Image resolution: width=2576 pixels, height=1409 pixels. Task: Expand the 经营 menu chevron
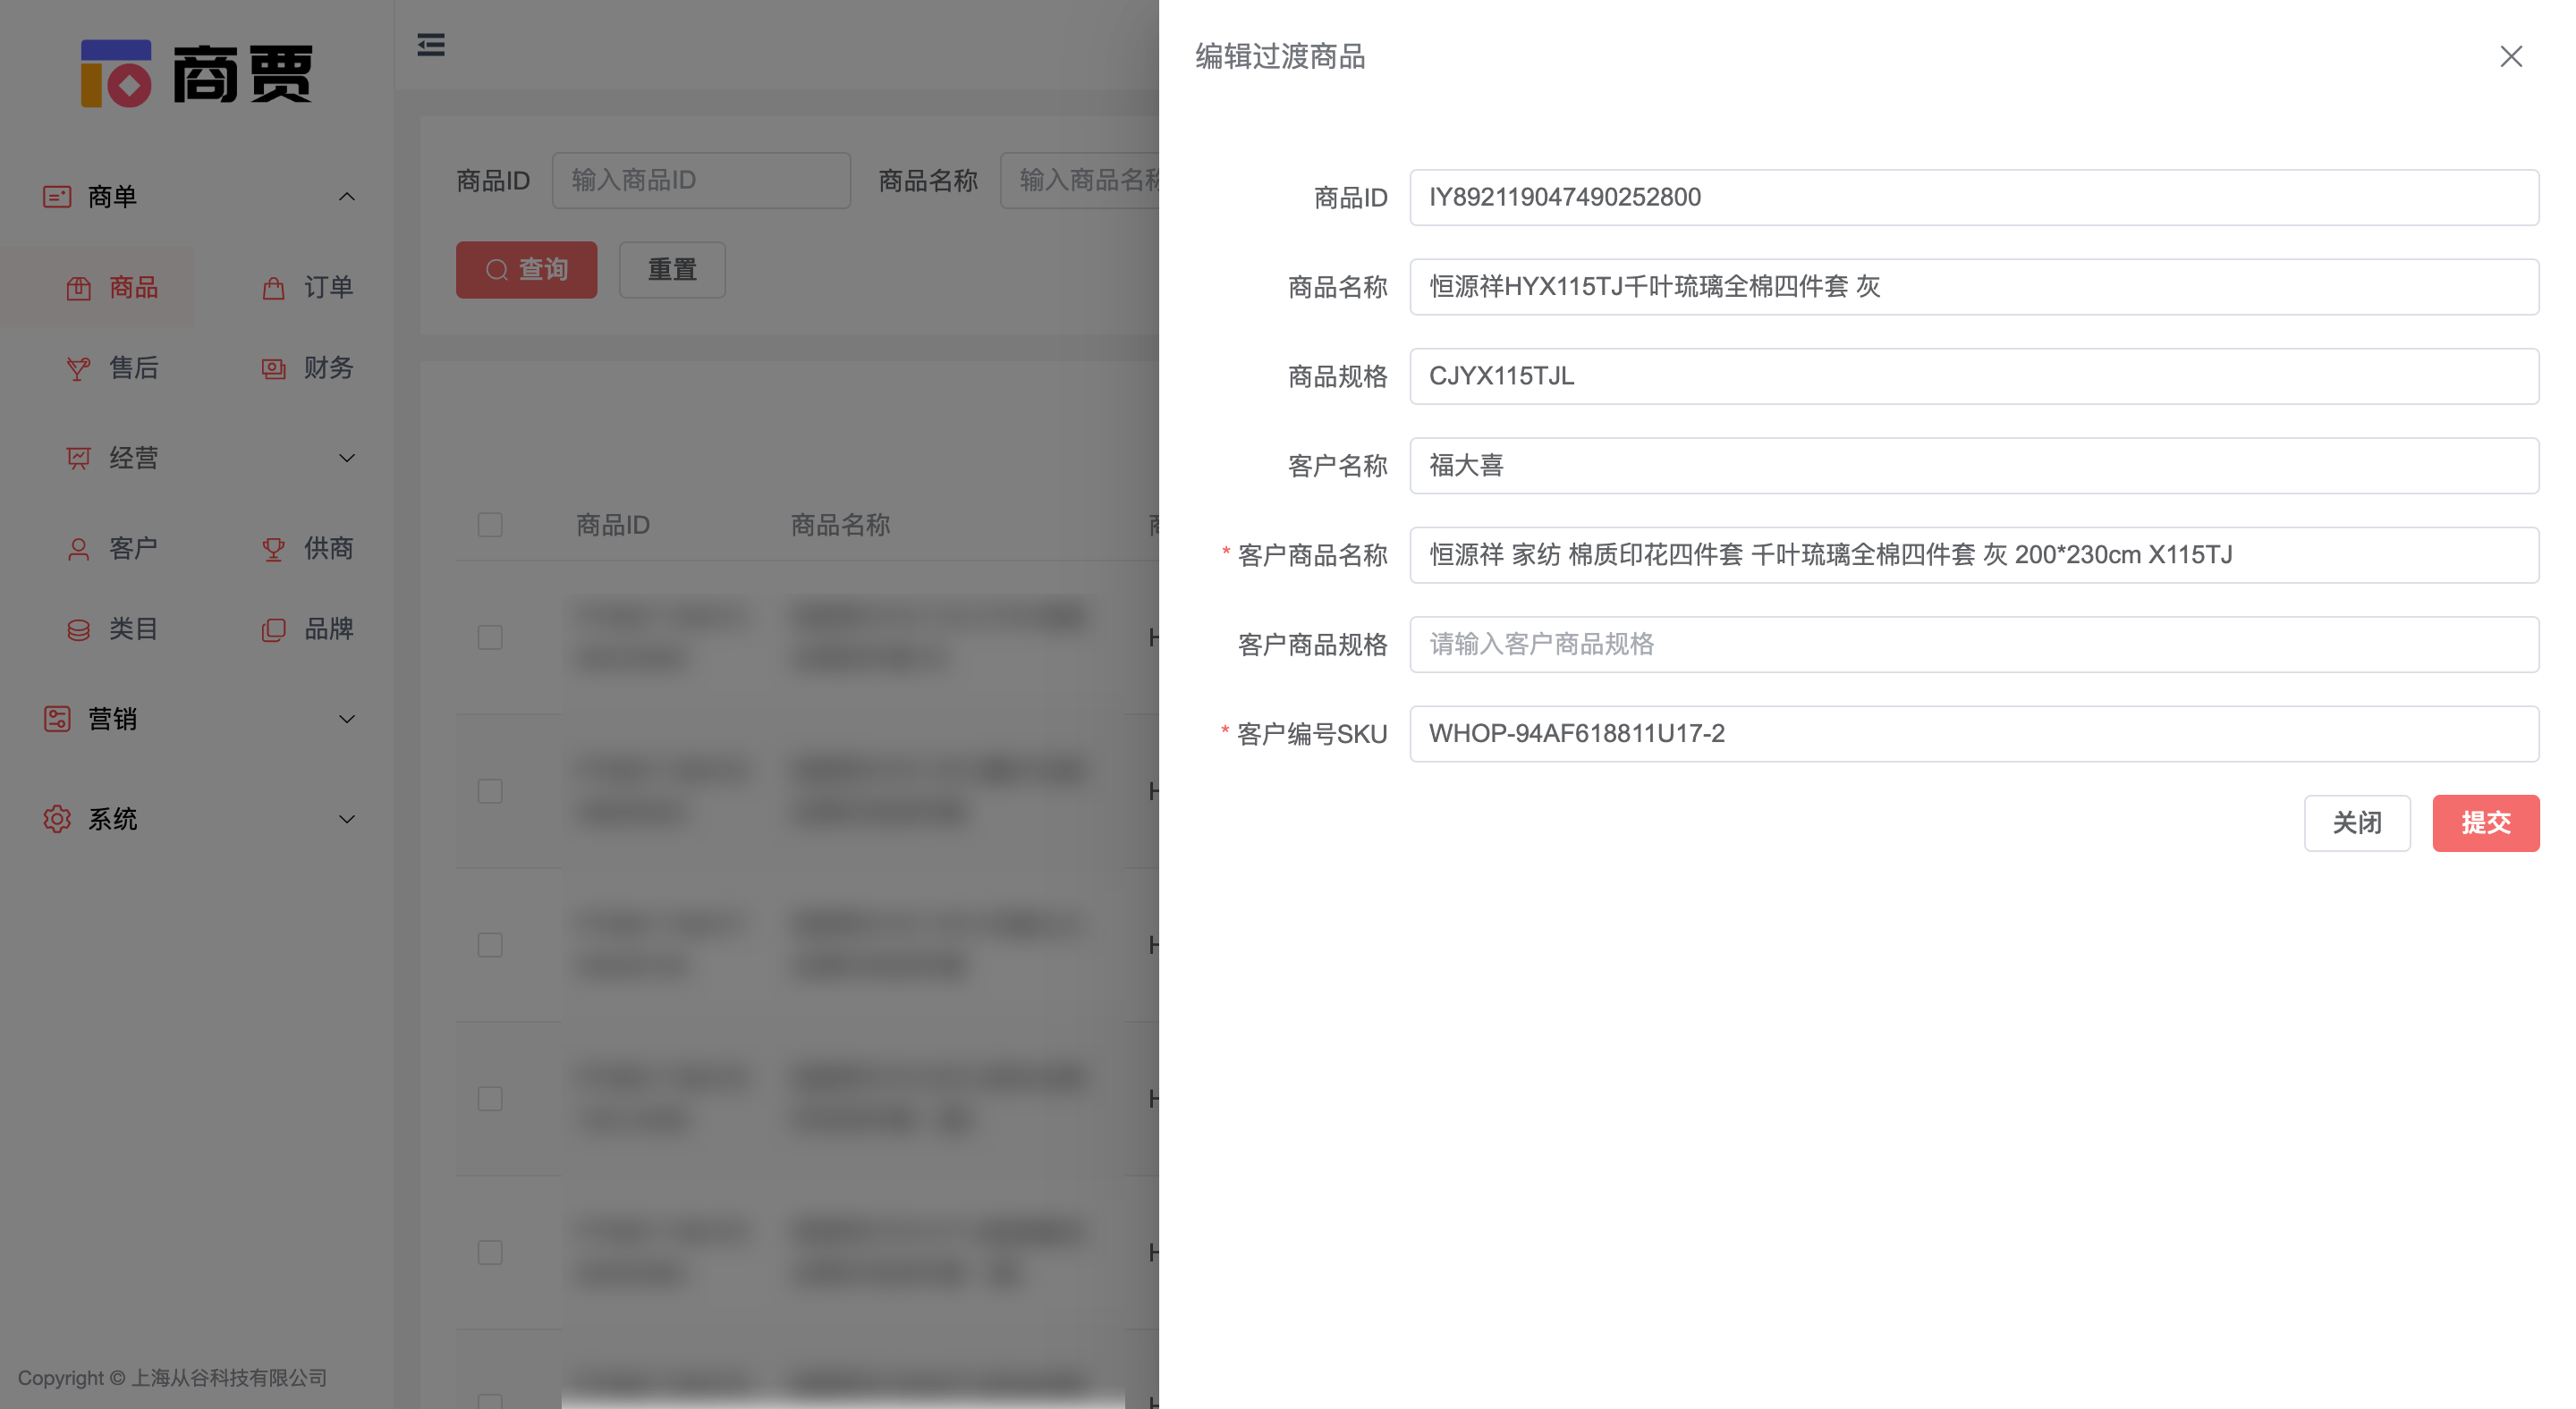pos(347,458)
